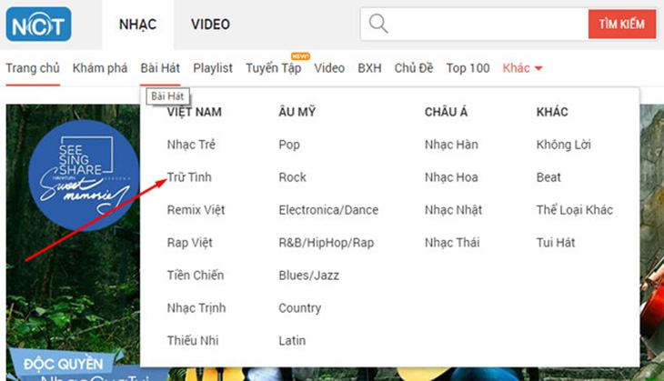This screenshot has height=381, width=664.
Task: Select the Nhạc Trịnh genre
Action: coord(196,308)
